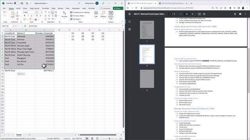Click the New Sheet plus button
This screenshot has width=250, height=140.
coord(29,135)
